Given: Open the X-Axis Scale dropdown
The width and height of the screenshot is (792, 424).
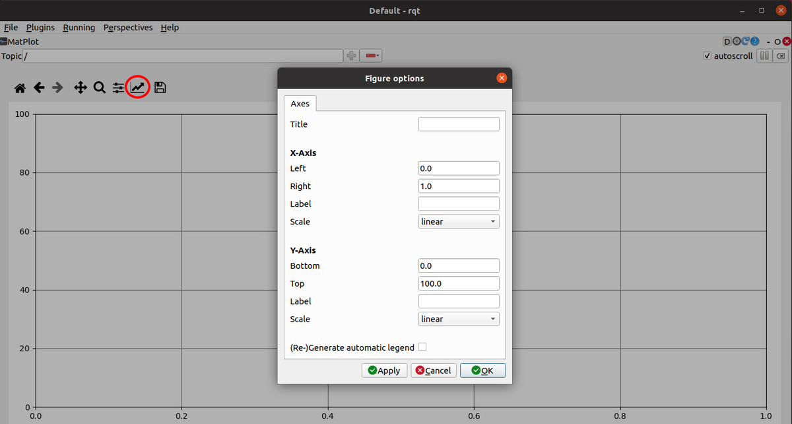Looking at the screenshot, I should [459, 222].
